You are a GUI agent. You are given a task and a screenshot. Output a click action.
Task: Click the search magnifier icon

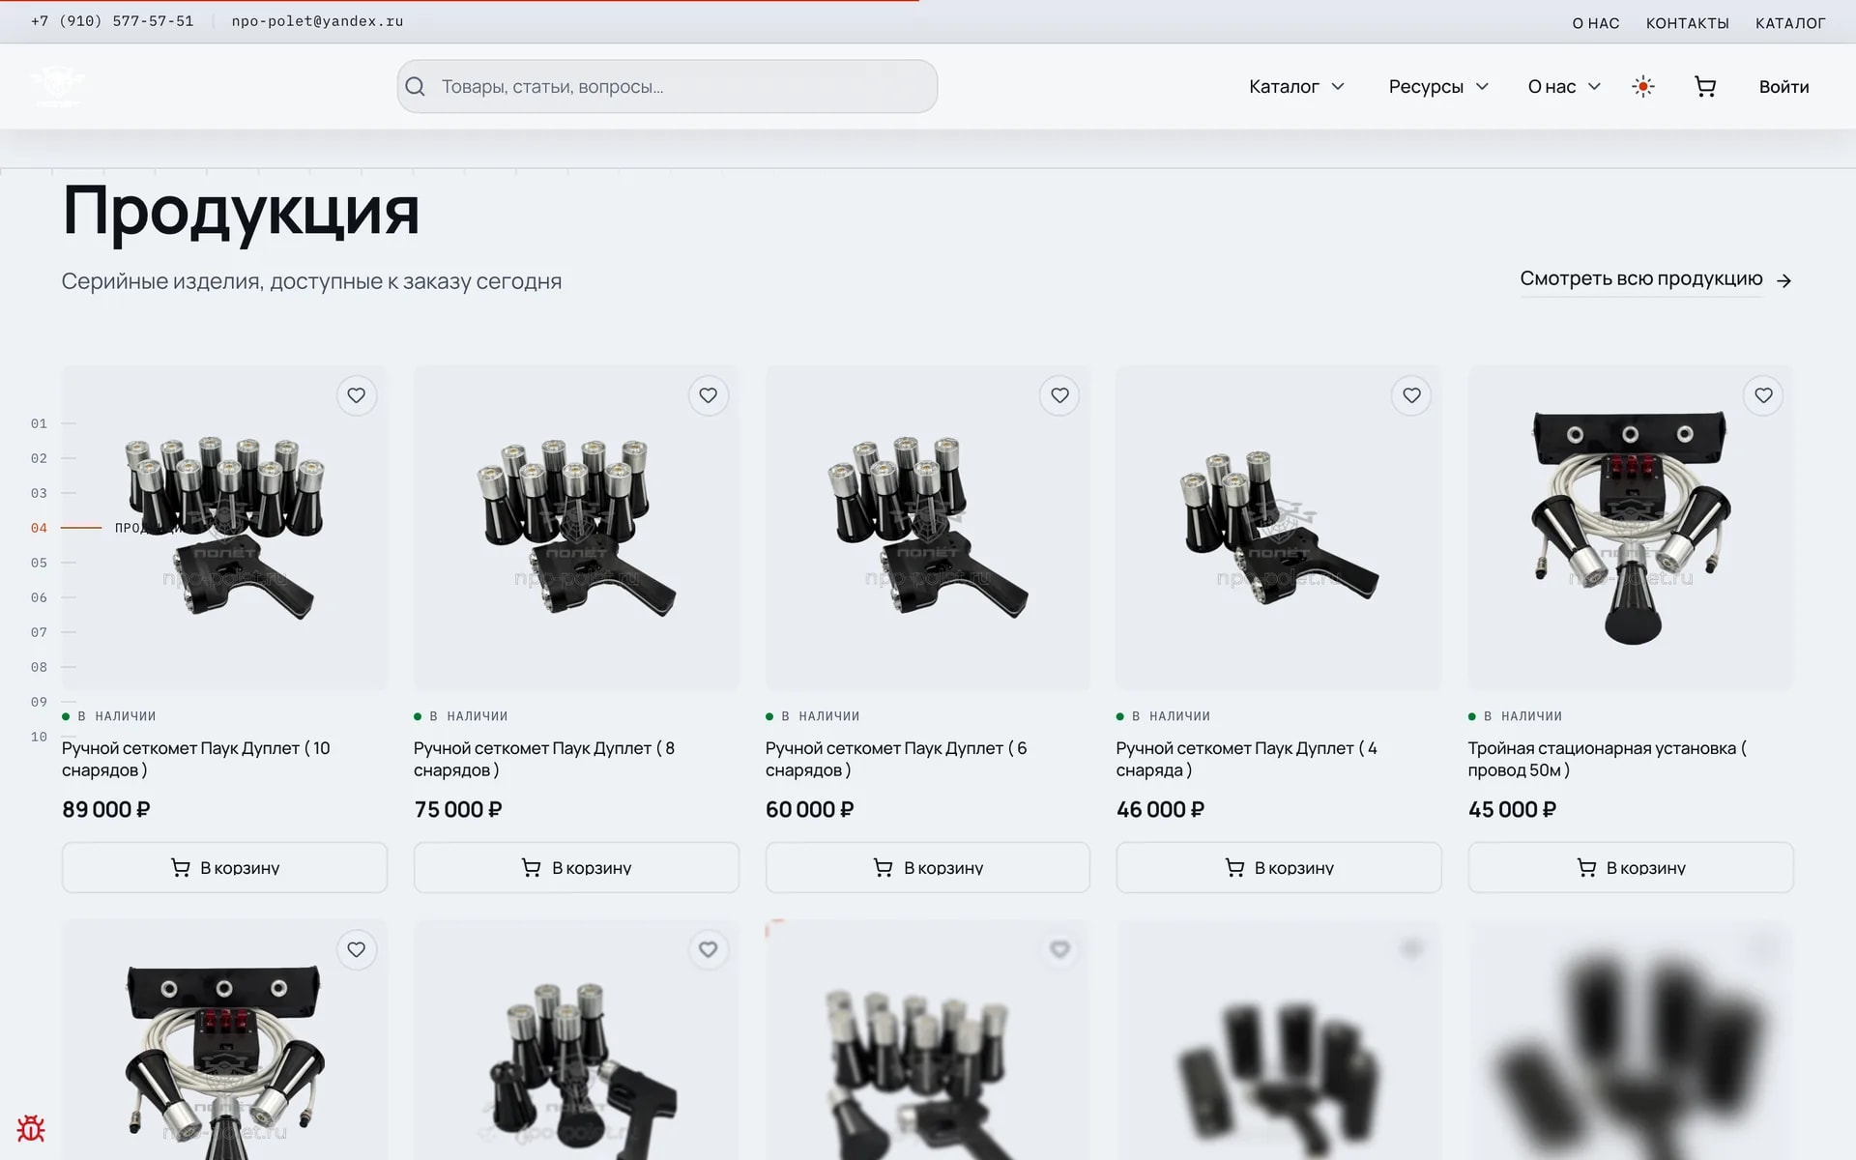(x=416, y=87)
